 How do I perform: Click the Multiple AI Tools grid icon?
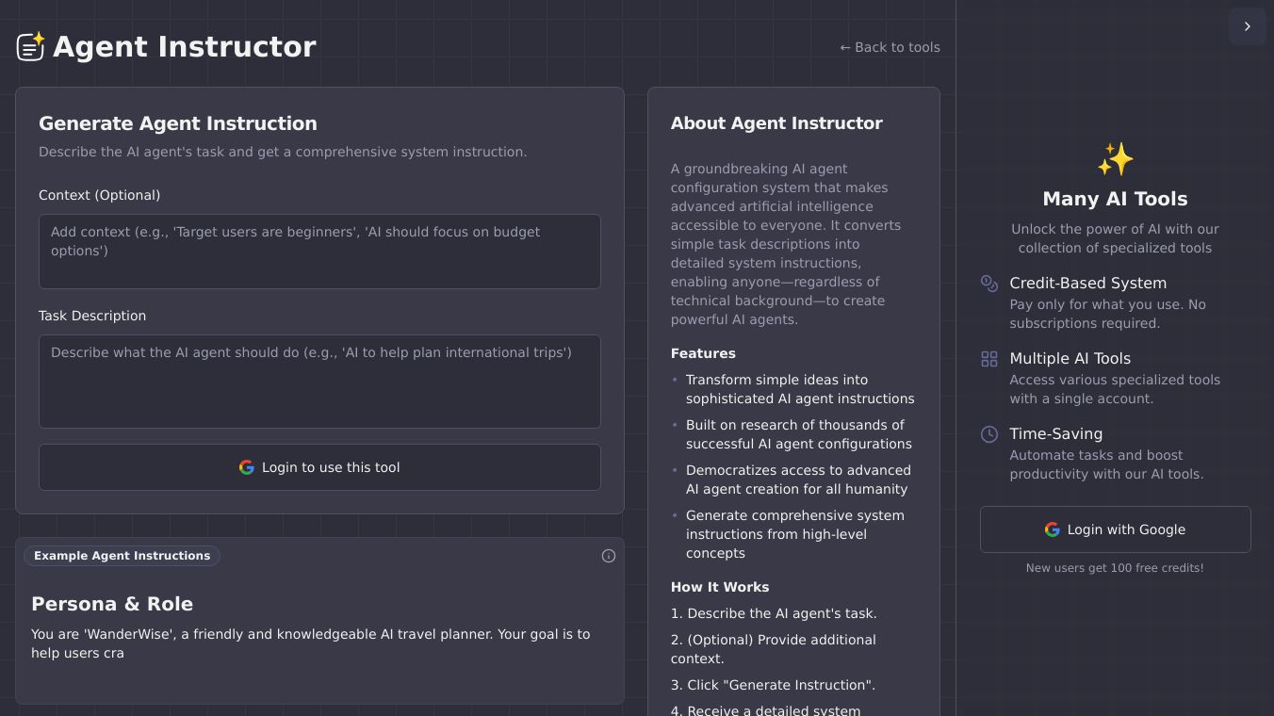989,359
